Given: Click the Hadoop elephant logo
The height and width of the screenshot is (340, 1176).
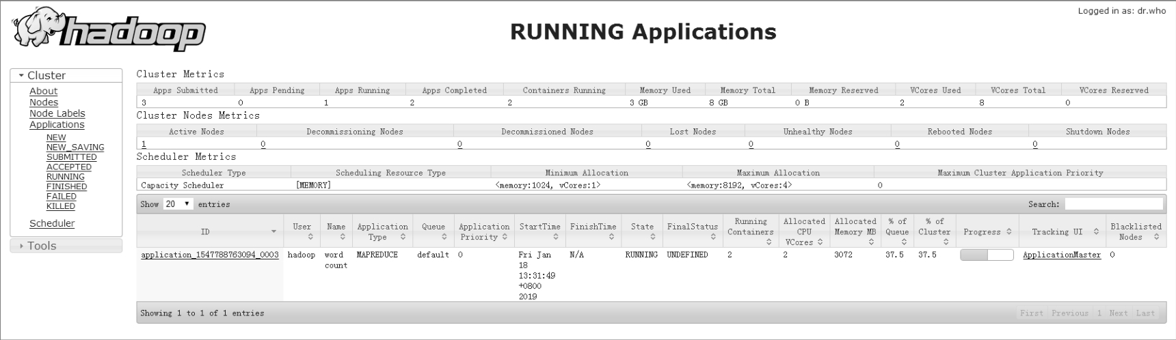Looking at the screenshot, I should pyautogui.click(x=109, y=31).
